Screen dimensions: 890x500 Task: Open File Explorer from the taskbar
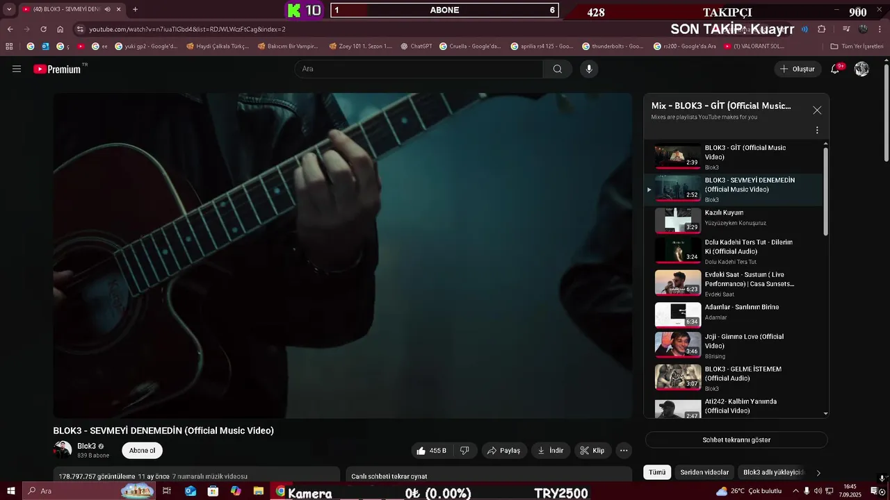coord(259,491)
